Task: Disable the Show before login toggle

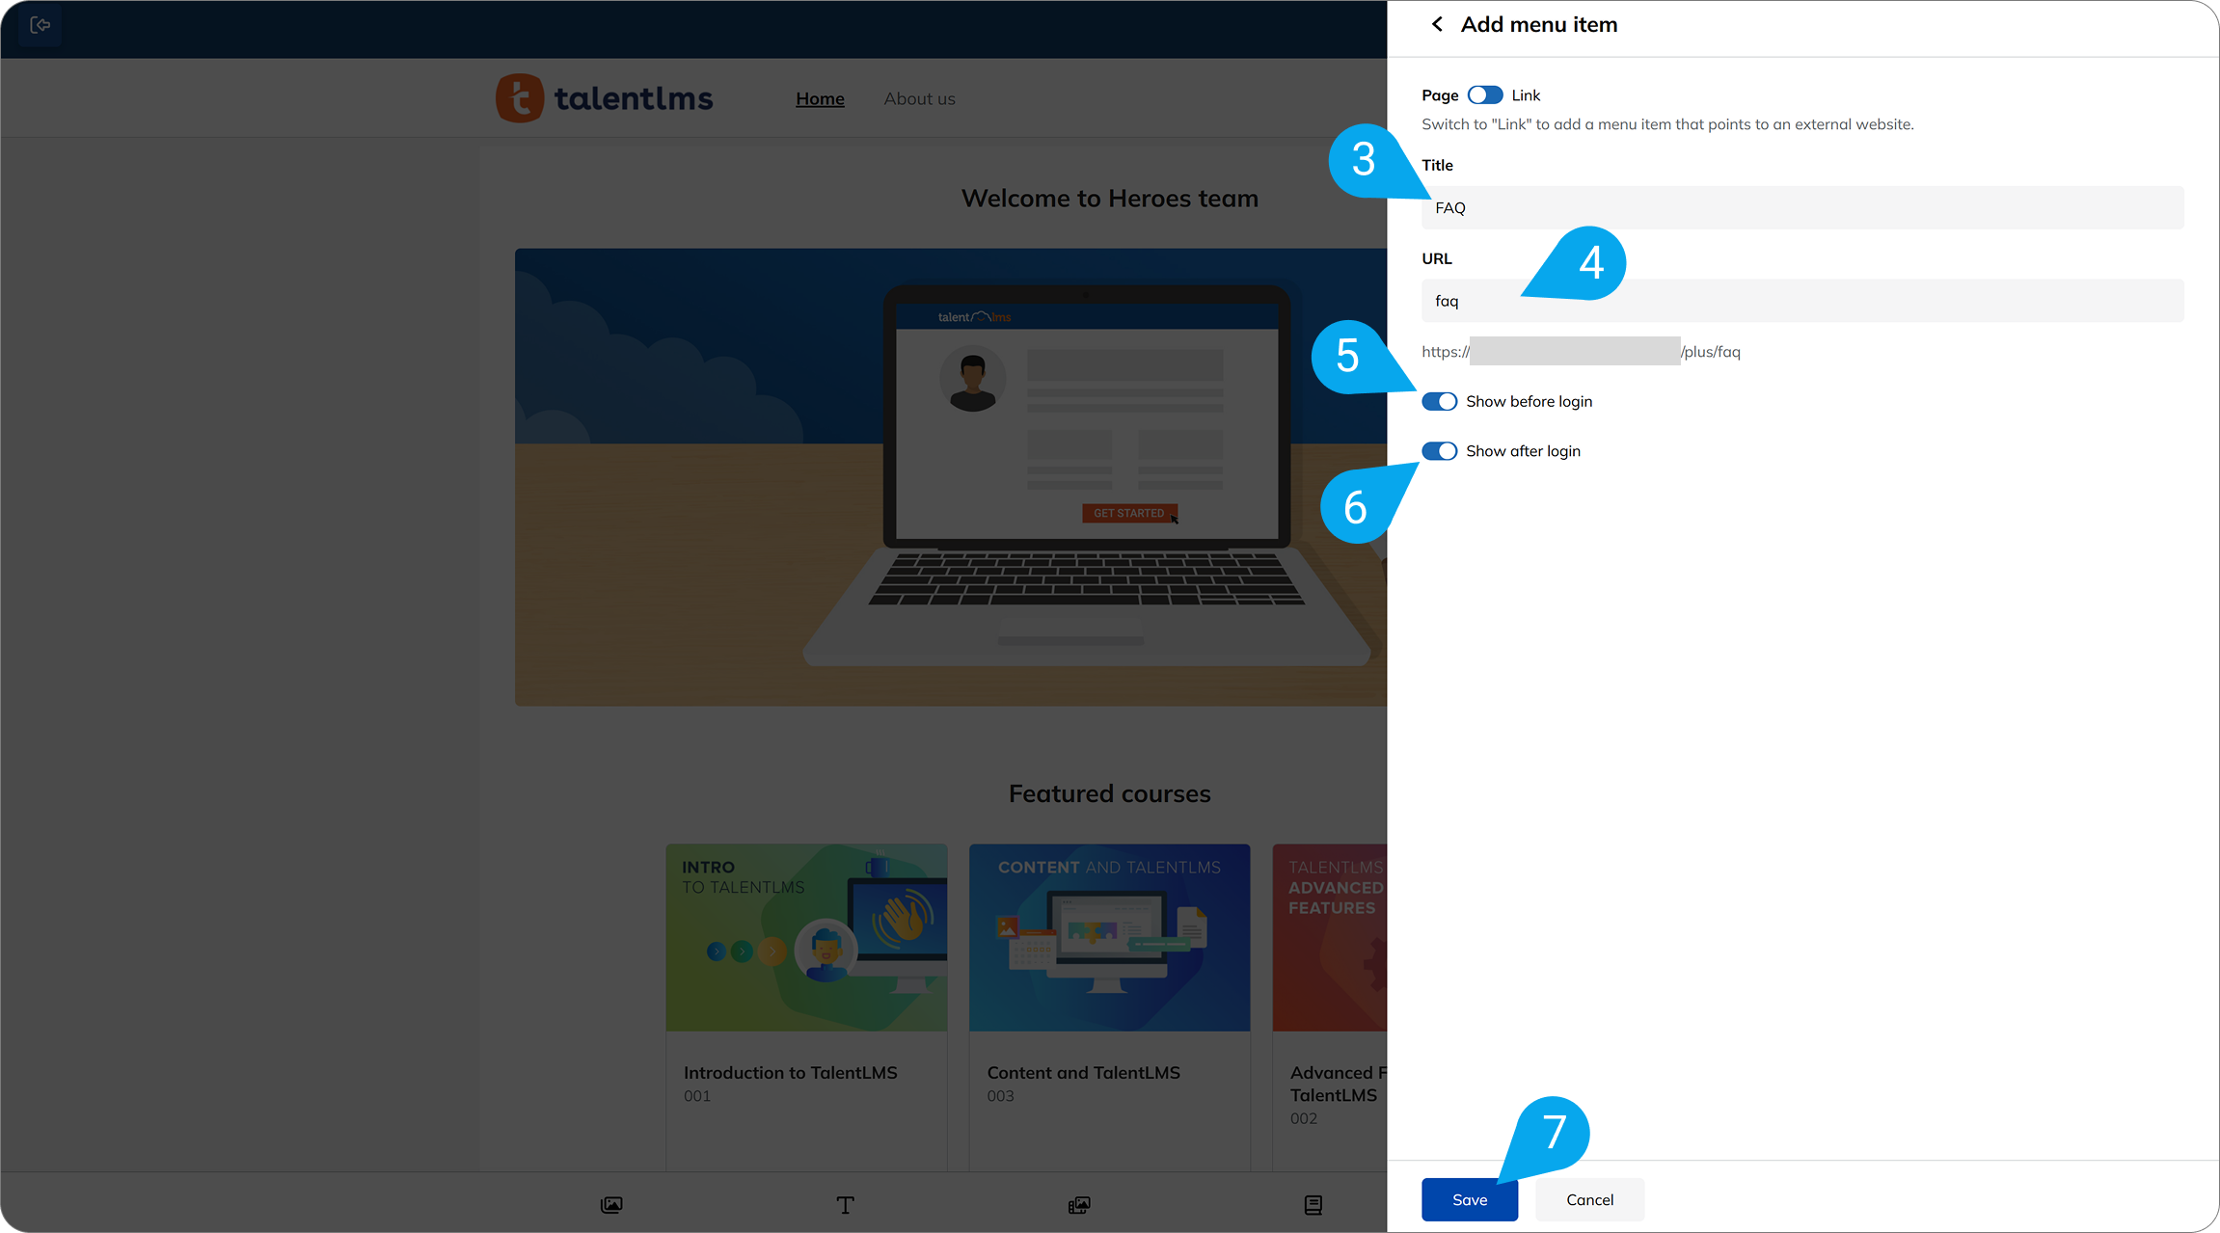Action: (x=1439, y=401)
